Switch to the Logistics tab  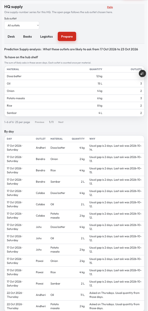click(46, 36)
